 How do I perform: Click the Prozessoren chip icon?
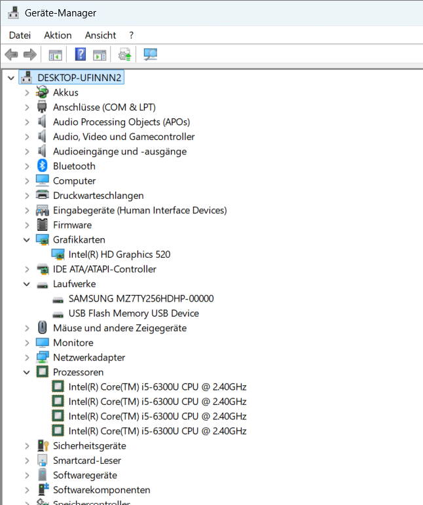tap(43, 372)
